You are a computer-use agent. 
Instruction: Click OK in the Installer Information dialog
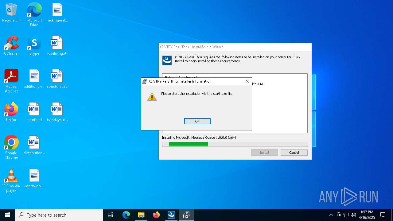[197, 121]
